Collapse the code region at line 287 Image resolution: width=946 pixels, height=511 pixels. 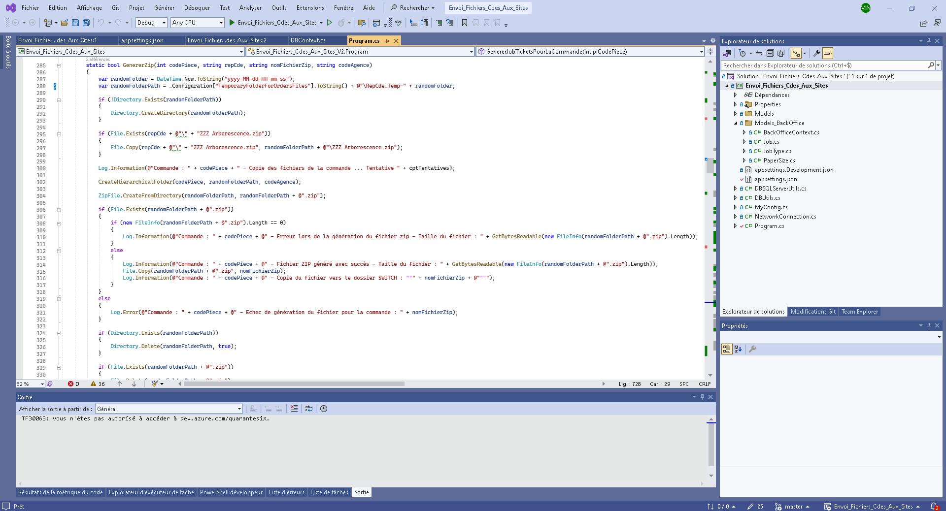[x=59, y=65]
